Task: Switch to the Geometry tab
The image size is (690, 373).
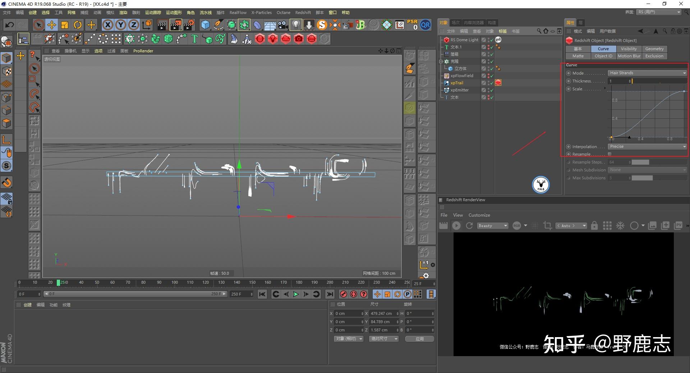Action: (x=654, y=49)
